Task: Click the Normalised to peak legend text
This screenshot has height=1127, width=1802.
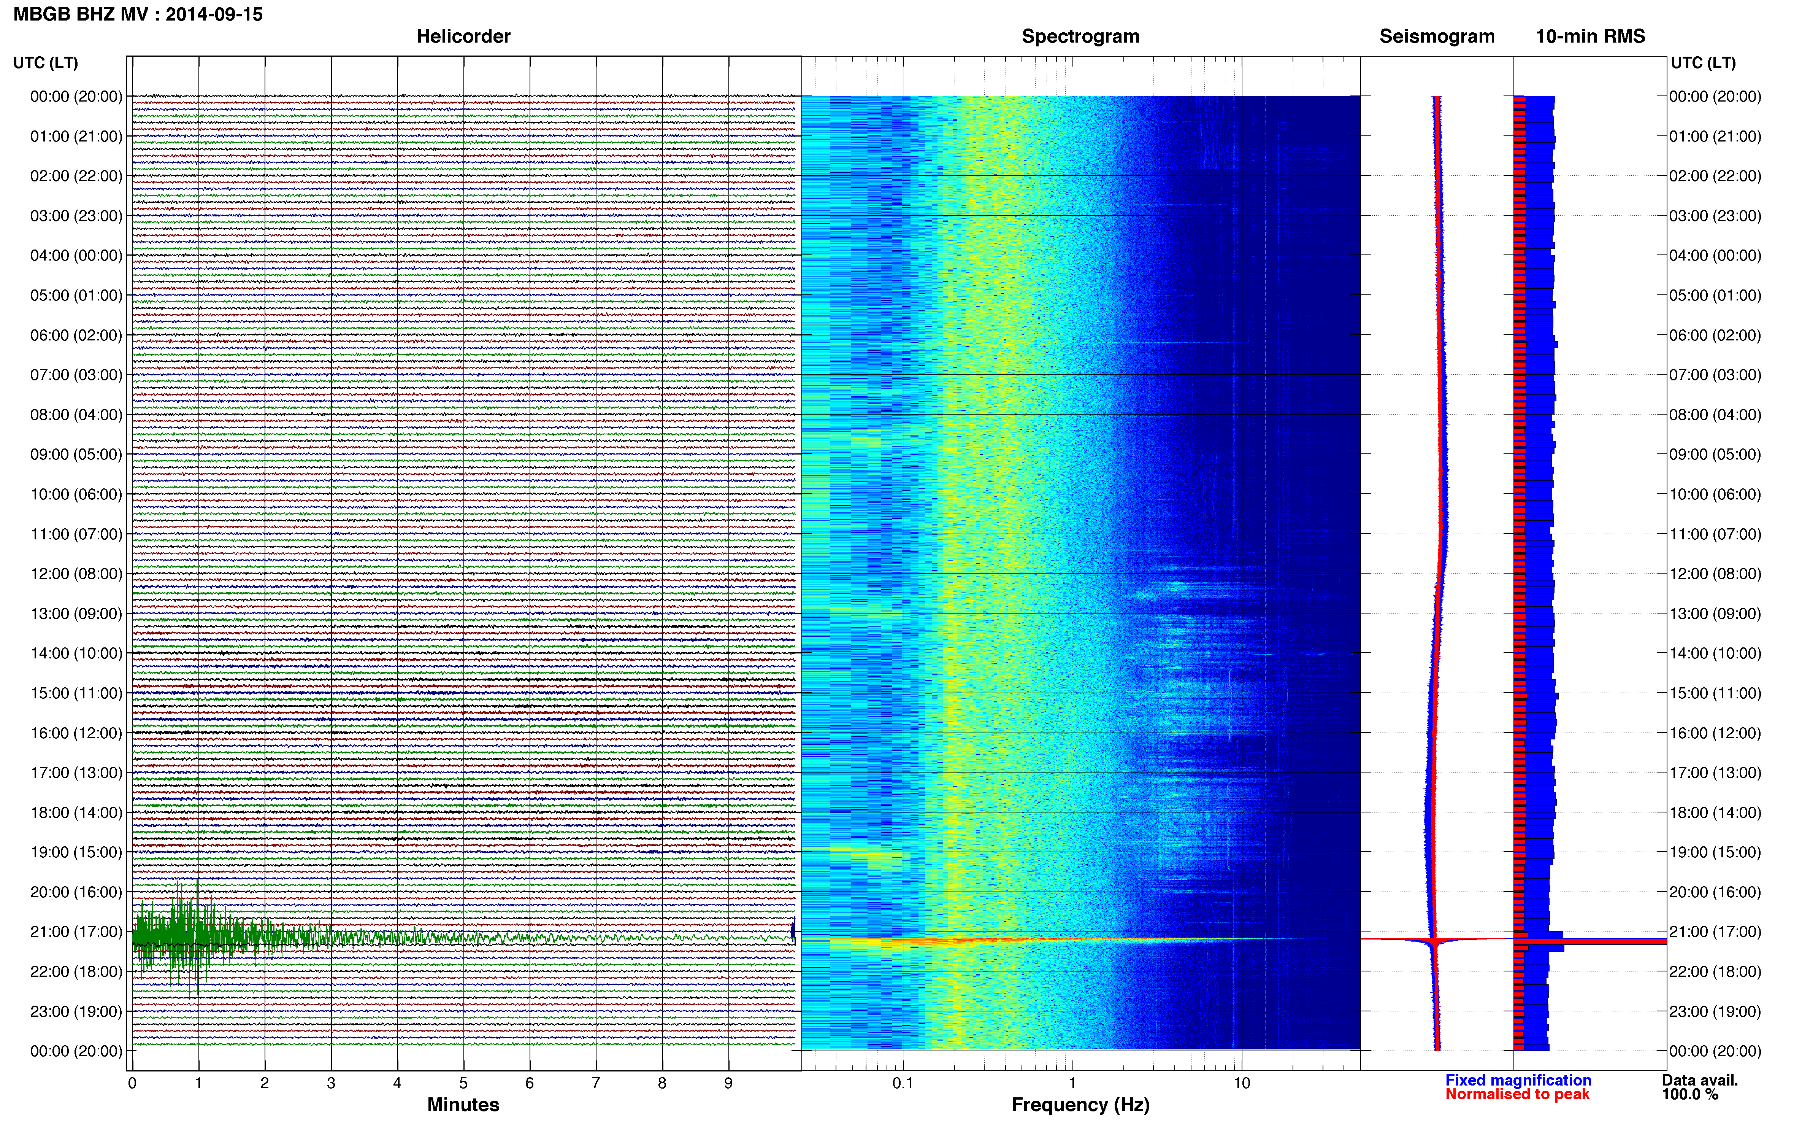Action: [x=1517, y=1094]
